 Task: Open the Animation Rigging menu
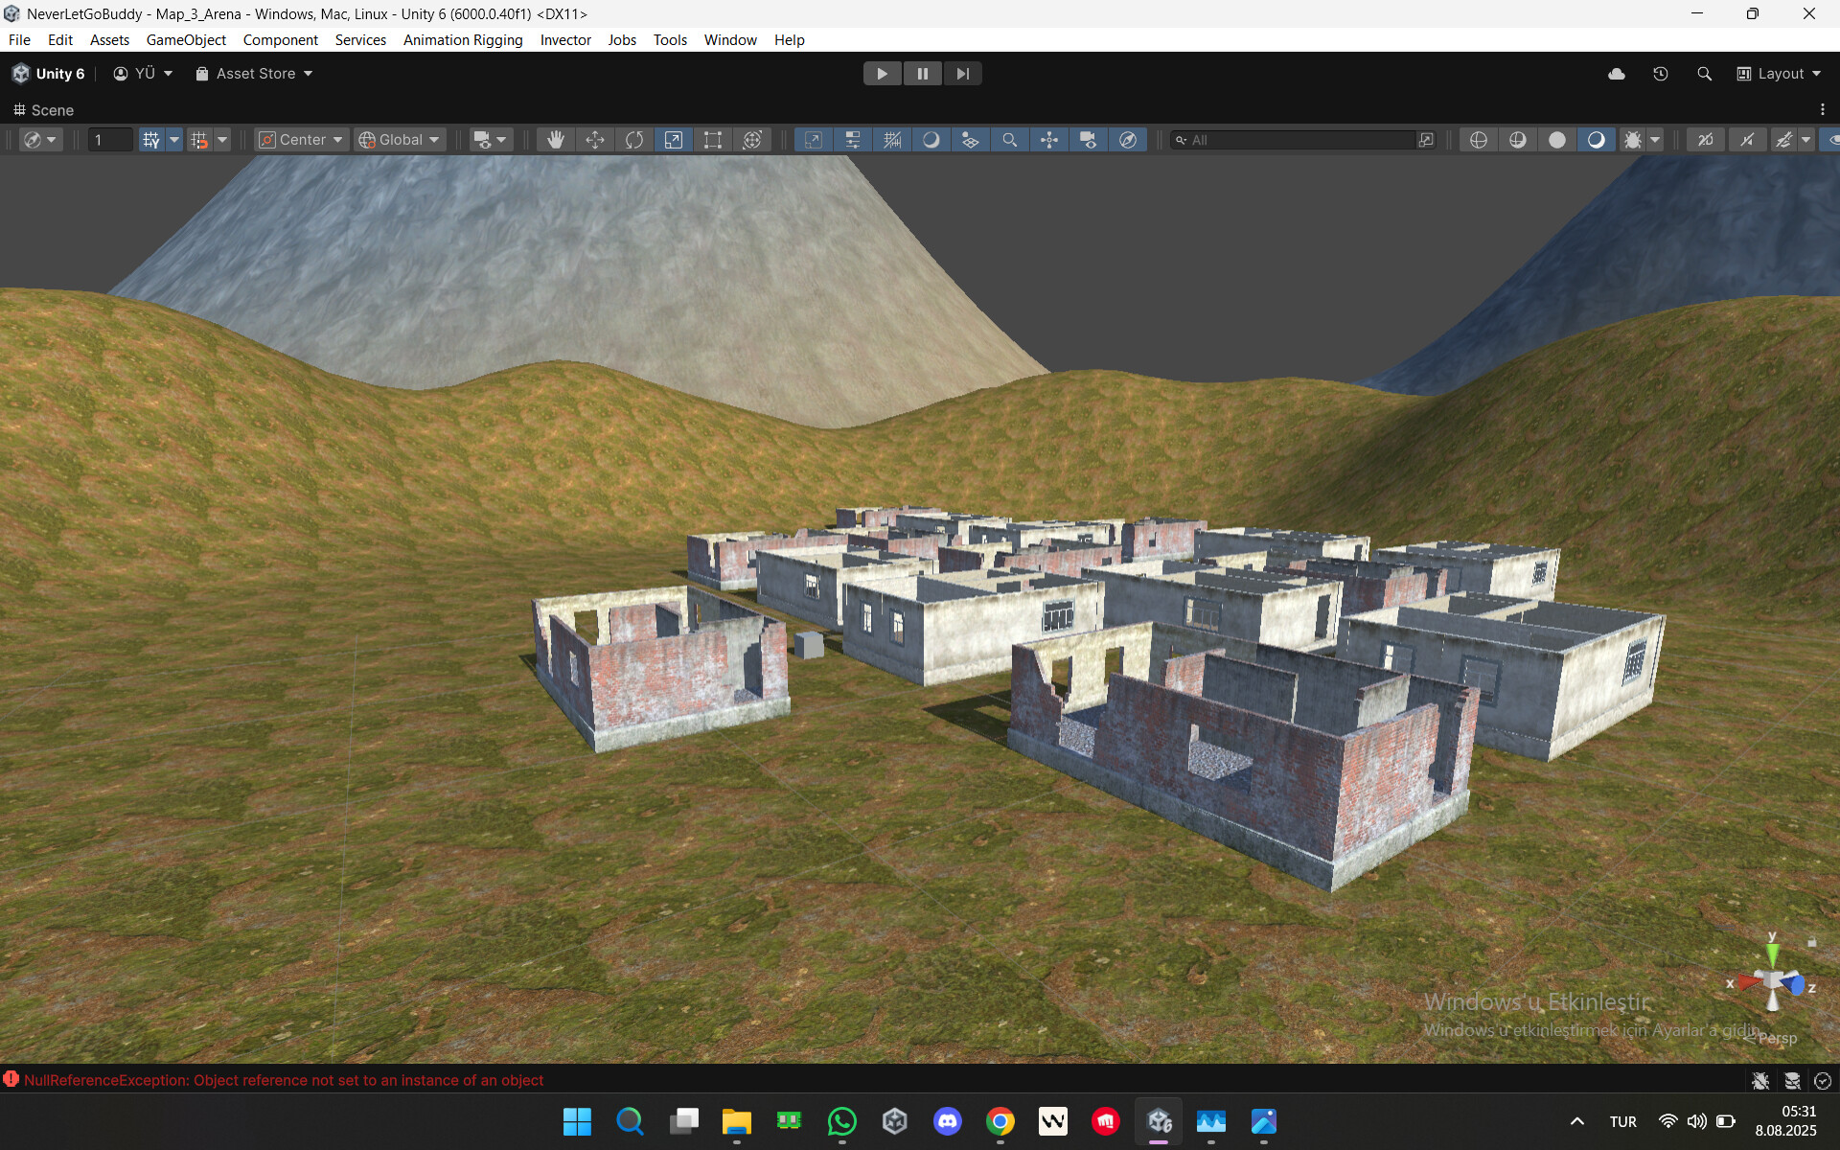(x=462, y=39)
